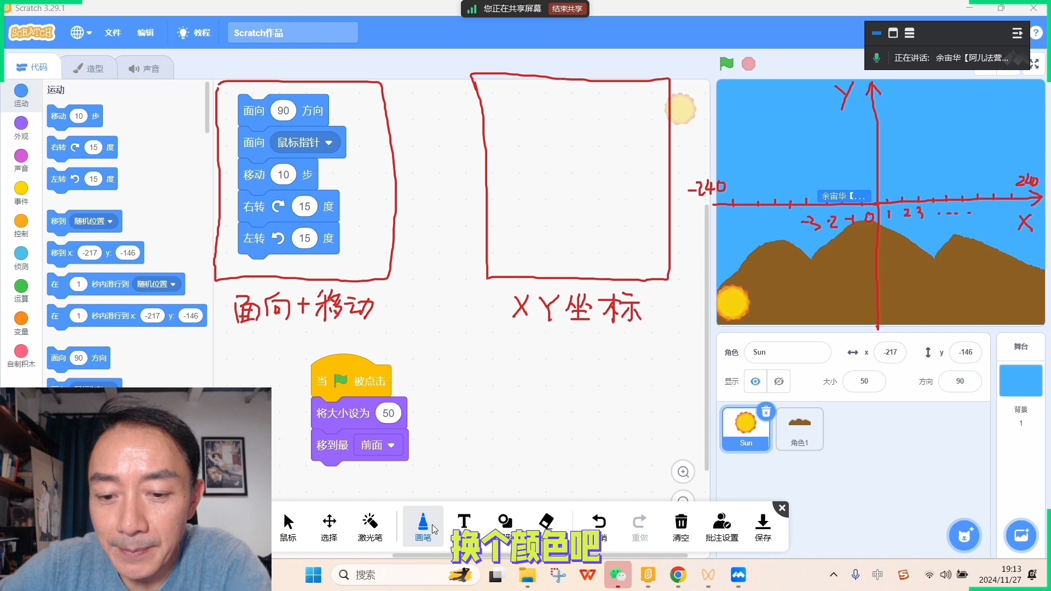Click the green flag to run
This screenshot has height=591, width=1051.
[726, 63]
